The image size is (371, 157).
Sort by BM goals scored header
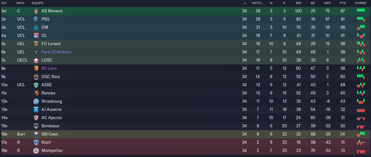[x=298, y=3]
